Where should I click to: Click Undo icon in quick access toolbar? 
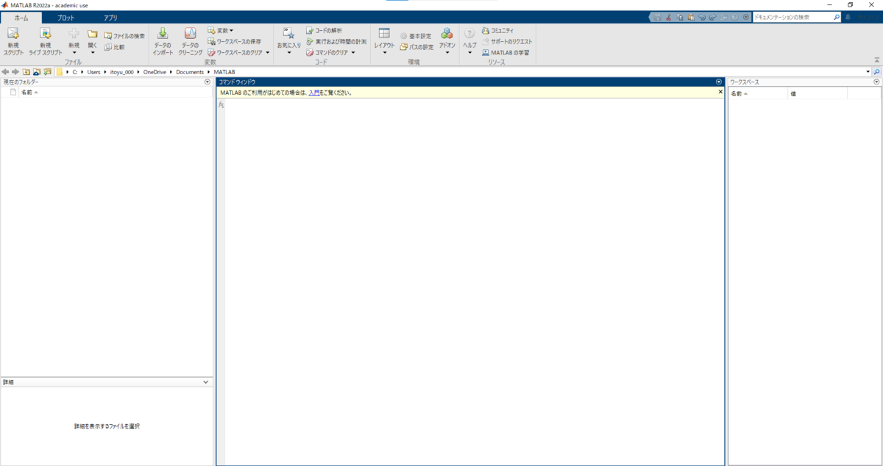(701, 17)
